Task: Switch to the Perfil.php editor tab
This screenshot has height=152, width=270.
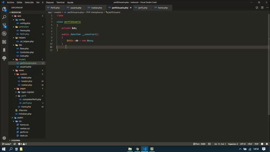Action: (x=55, y=8)
